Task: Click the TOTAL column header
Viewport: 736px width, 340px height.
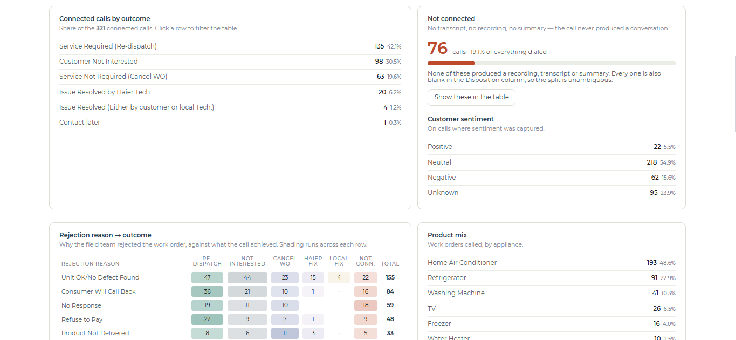Action: point(390,264)
